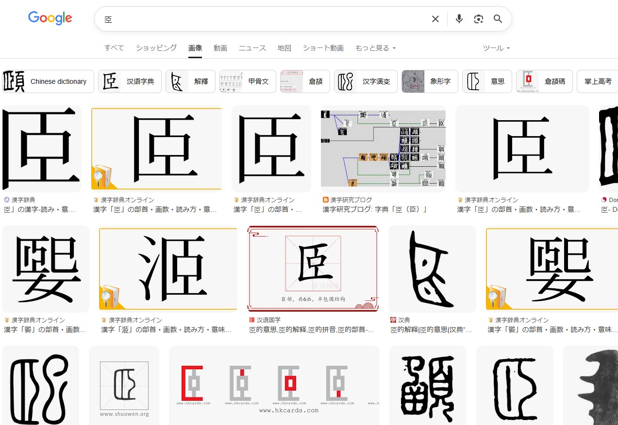
Task: Click the 汉典 source label
Action: [x=404, y=320]
